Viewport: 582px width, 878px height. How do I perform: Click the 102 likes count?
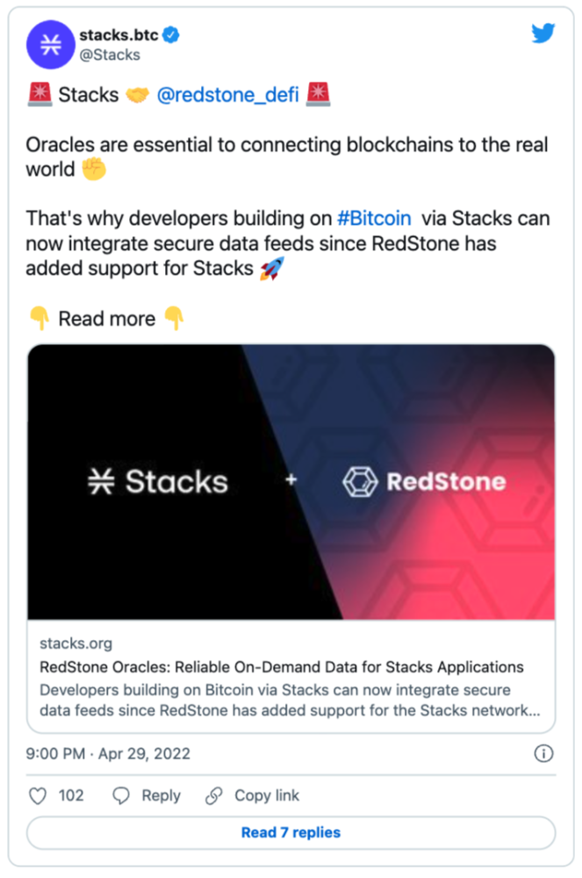click(x=71, y=795)
